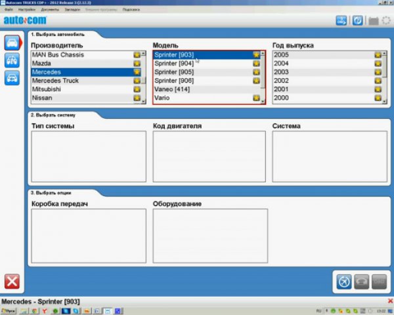Toggle favorite star for Mercedes Truck

137,81
